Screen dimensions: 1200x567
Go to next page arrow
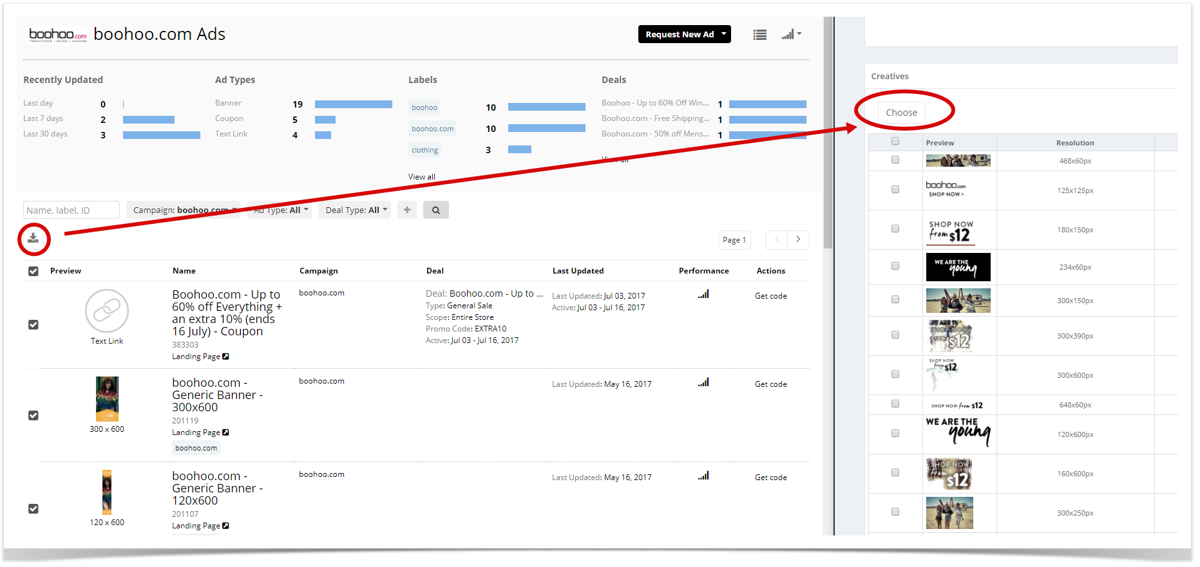coord(798,239)
